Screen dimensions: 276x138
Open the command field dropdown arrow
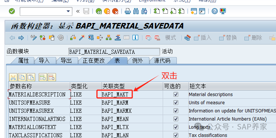click(68, 11)
